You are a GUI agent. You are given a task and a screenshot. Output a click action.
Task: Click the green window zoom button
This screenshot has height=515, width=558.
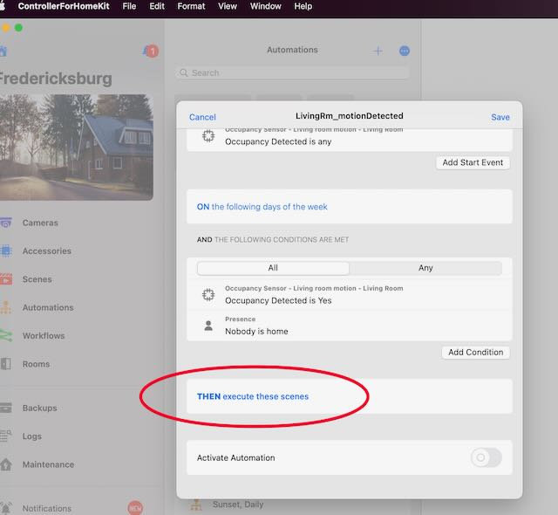18,28
